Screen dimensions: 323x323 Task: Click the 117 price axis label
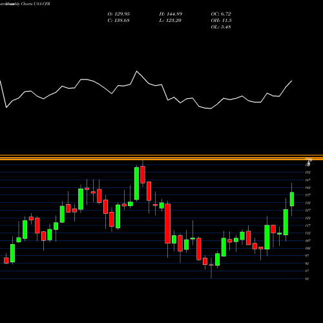pos(307,225)
